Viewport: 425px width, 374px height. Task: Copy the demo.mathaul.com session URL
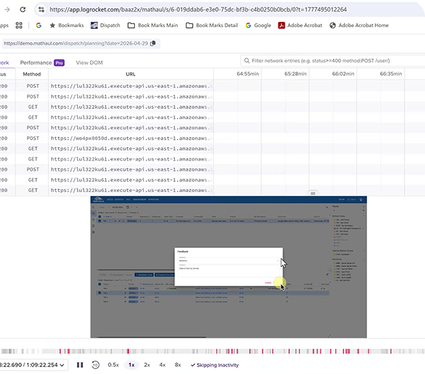153,44
